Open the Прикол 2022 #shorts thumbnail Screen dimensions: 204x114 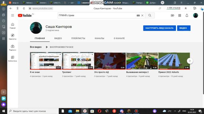tap(174, 61)
